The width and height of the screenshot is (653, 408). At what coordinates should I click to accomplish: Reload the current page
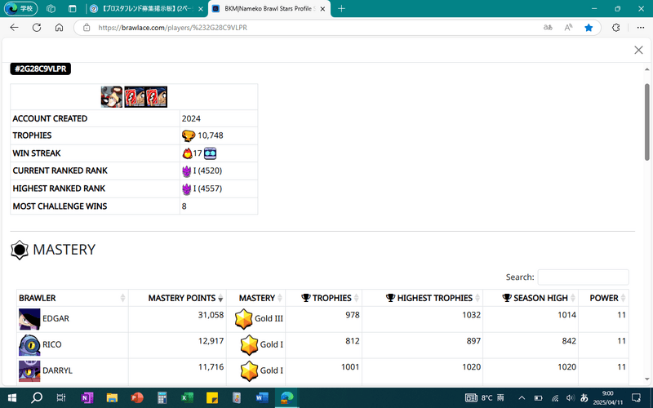(37, 28)
